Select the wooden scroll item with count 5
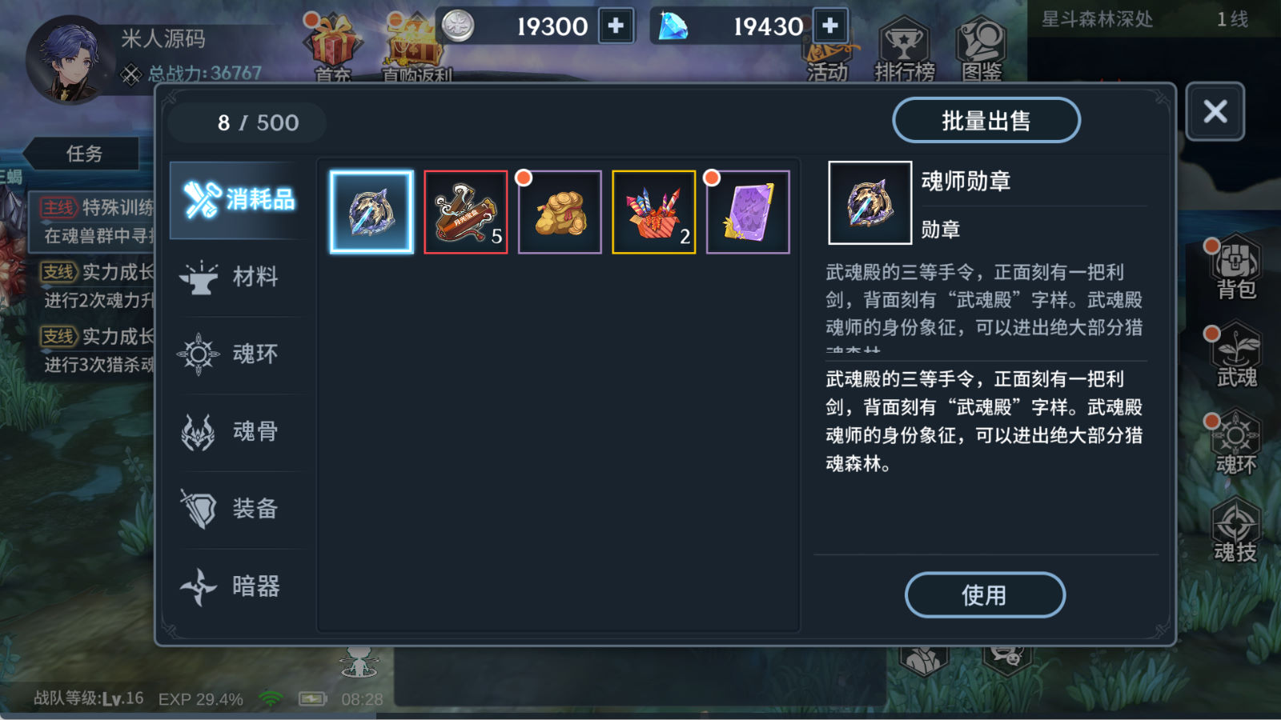 (466, 212)
